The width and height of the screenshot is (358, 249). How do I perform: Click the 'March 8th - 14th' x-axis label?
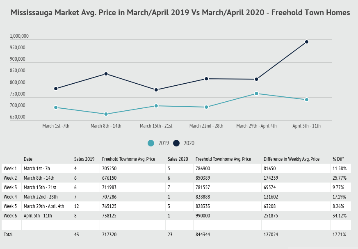click(x=106, y=126)
